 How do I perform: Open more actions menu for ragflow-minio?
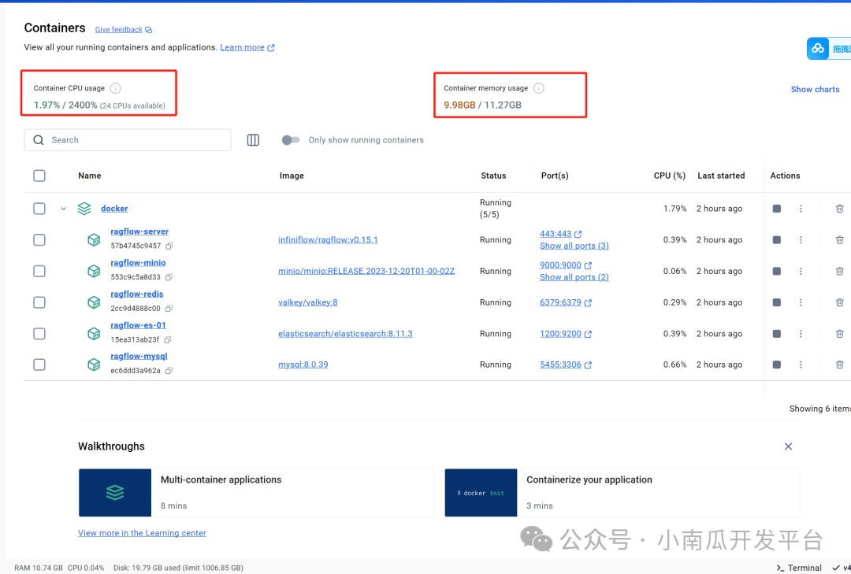pyautogui.click(x=801, y=271)
